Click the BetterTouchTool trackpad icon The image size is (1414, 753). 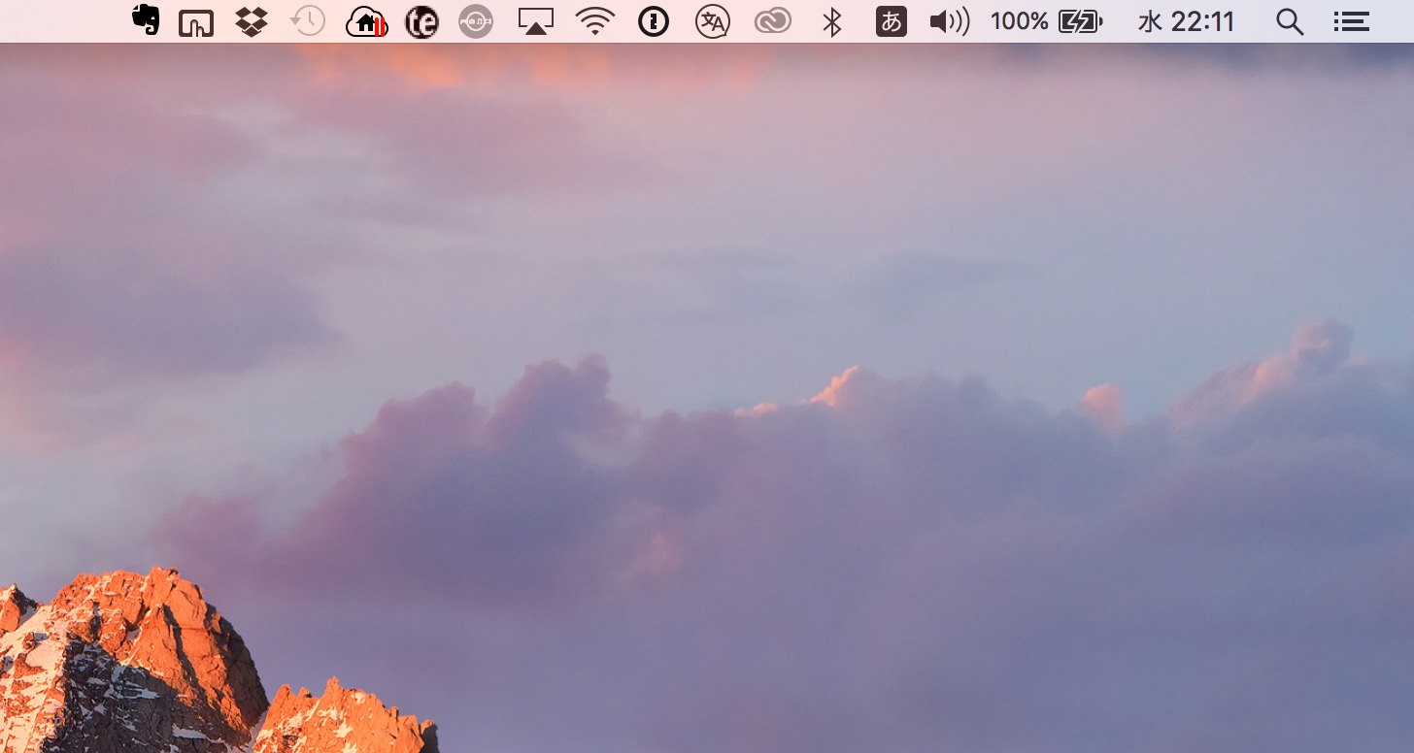[196, 22]
